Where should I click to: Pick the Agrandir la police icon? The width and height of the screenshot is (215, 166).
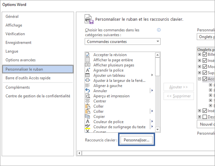(x=88, y=70)
